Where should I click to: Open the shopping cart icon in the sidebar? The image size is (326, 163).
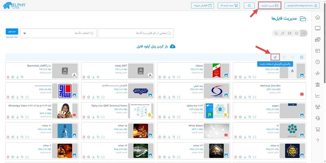click(317, 129)
